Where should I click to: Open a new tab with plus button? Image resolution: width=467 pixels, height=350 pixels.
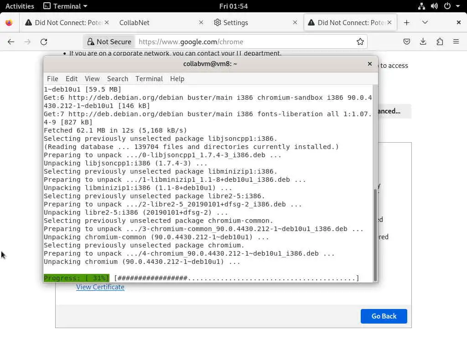(x=406, y=23)
